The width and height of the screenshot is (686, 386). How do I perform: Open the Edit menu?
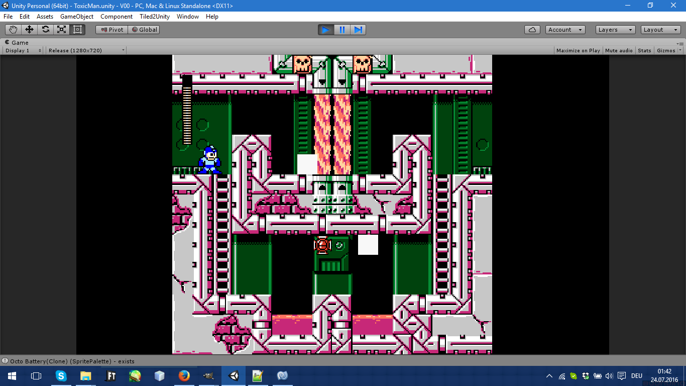tap(25, 17)
